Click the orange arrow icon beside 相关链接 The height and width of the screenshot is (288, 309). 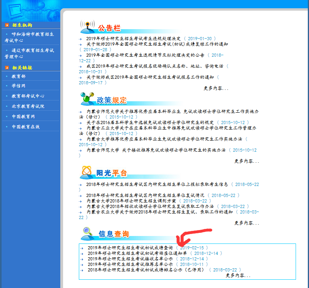click(x=7, y=68)
